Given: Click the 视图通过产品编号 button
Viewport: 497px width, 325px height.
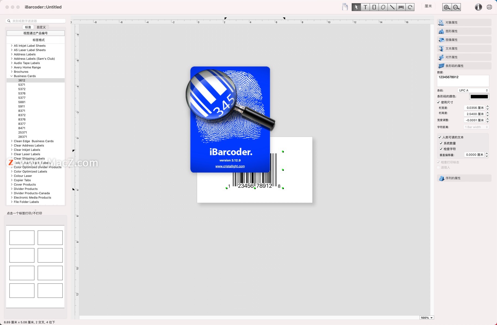Looking at the screenshot, I should point(36,33).
